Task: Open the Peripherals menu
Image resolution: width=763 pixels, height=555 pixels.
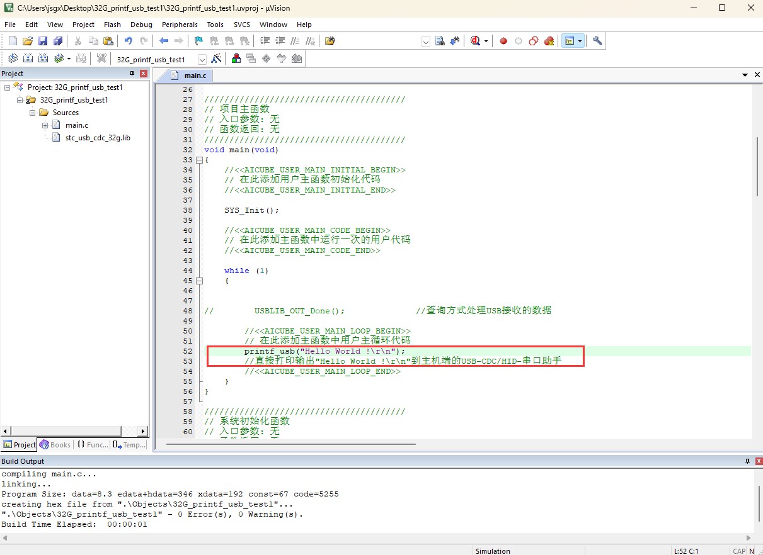Action: tap(180, 25)
